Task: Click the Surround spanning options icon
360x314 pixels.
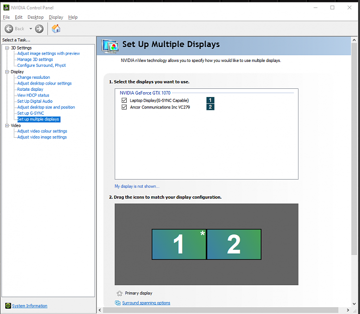Action: pyautogui.click(x=118, y=303)
